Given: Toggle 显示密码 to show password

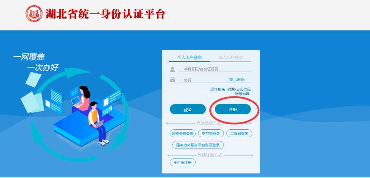Looking at the screenshot, I should pos(237,79).
